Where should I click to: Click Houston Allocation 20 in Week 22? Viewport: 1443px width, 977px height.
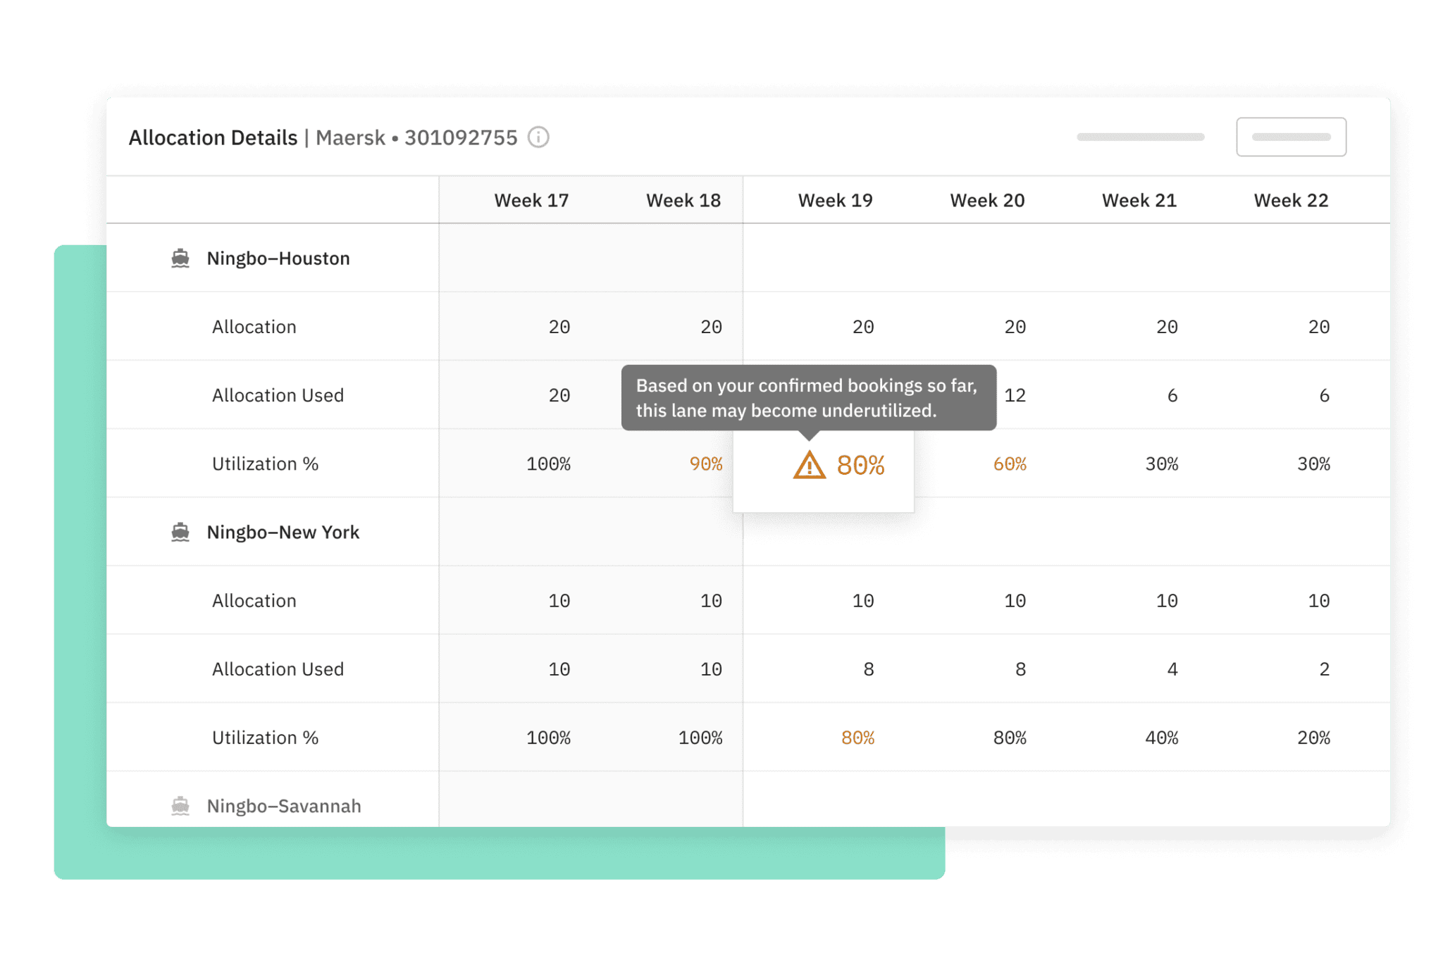click(1319, 327)
